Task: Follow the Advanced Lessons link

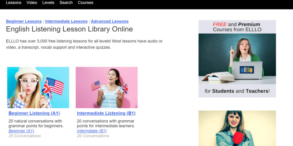Action: (110, 21)
